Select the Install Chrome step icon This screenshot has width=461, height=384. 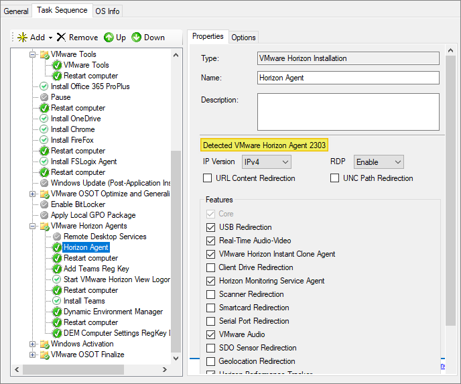[x=44, y=129]
